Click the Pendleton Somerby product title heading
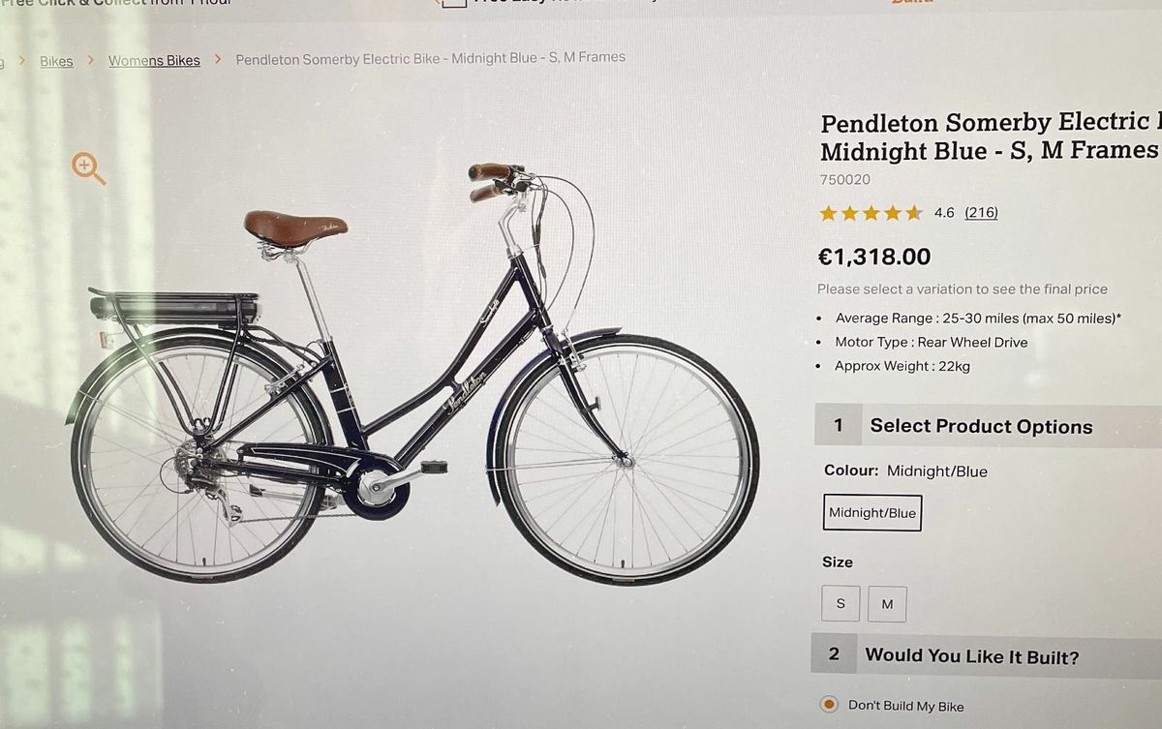This screenshot has width=1162, height=729. [x=990, y=137]
